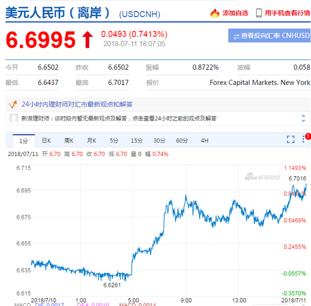Click the 5:00 time axis label
This screenshot has height=306, width=311.
pyautogui.click(x=133, y=300)
